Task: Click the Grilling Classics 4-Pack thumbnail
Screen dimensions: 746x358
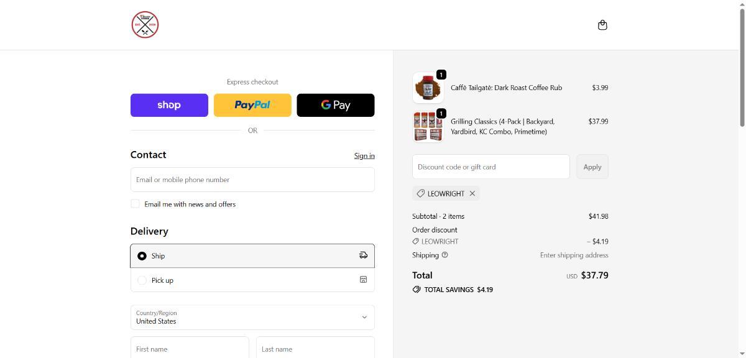Action: [x=428, y=126]
